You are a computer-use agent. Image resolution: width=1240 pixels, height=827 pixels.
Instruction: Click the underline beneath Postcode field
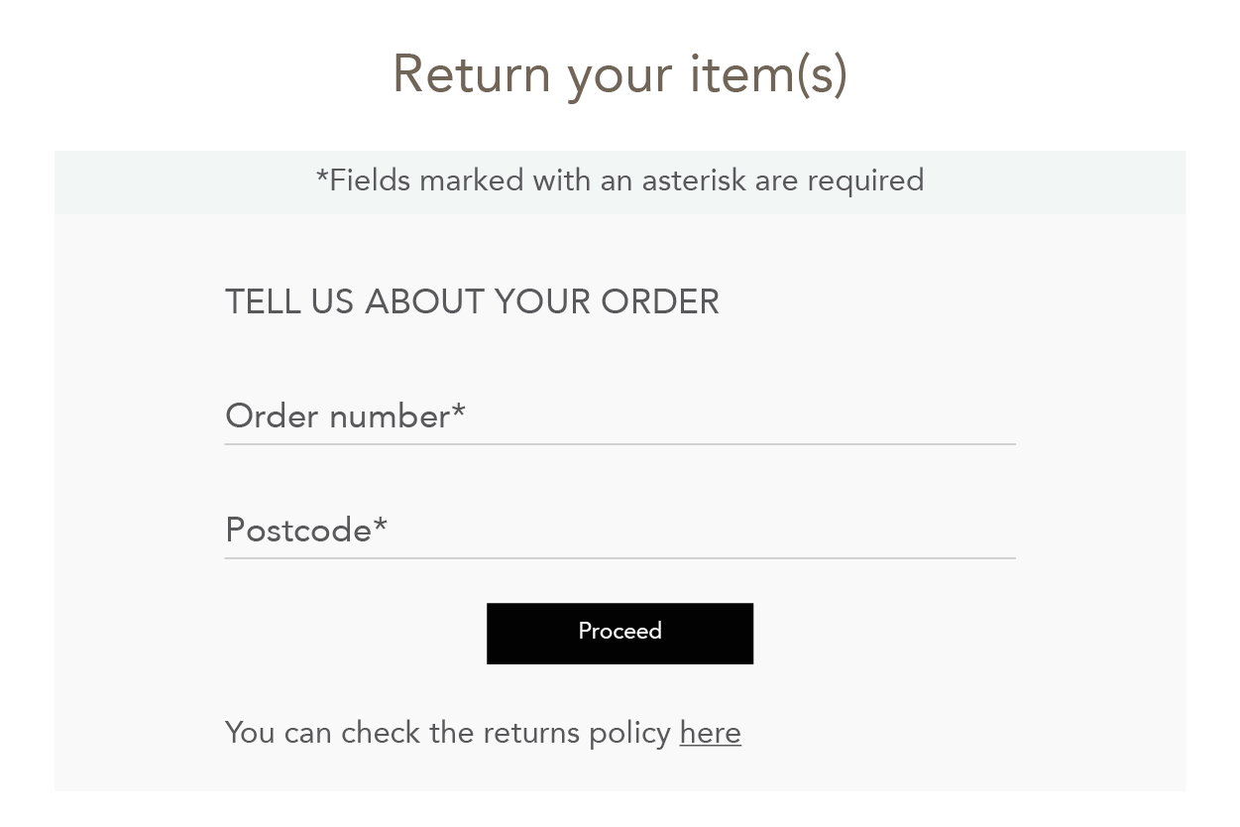pyautogui.click(x=620, y=558)
